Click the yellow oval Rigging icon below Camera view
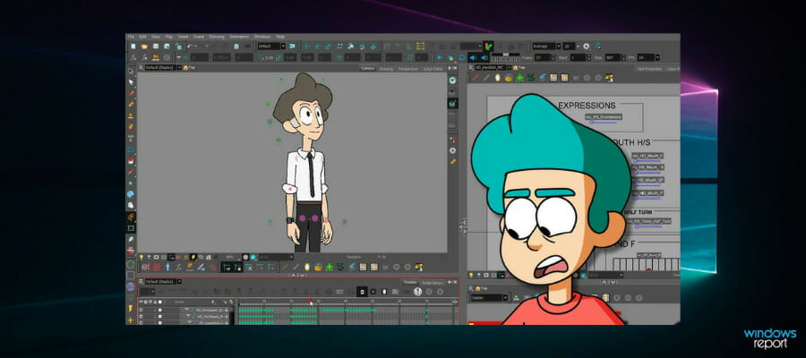Viewport: 806px width, 358px height. pos(307,267)
